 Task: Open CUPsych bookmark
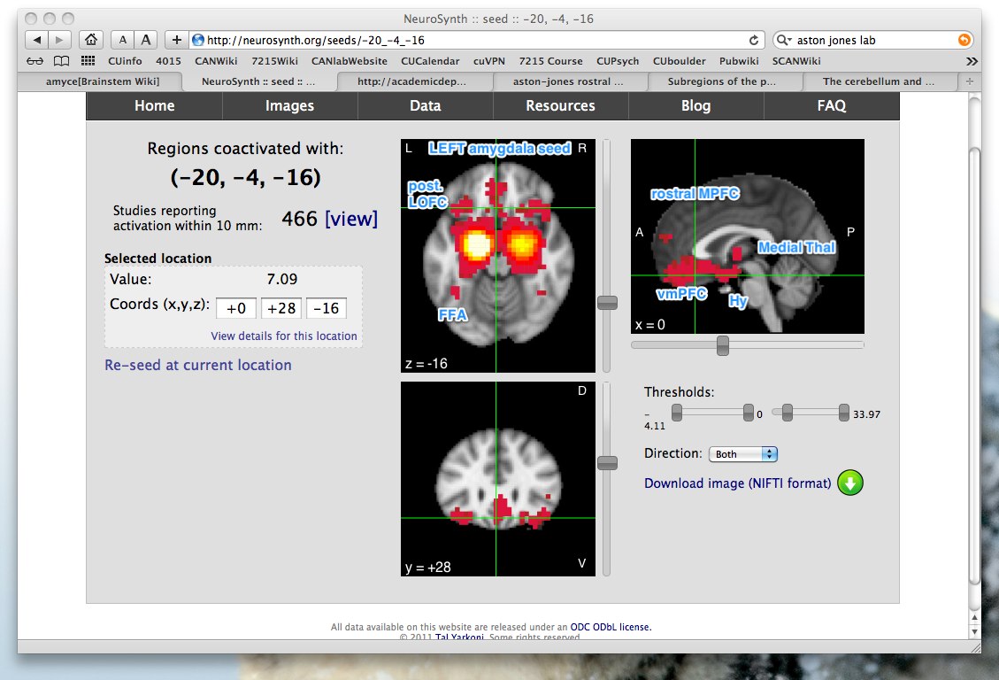coord(618,61)
